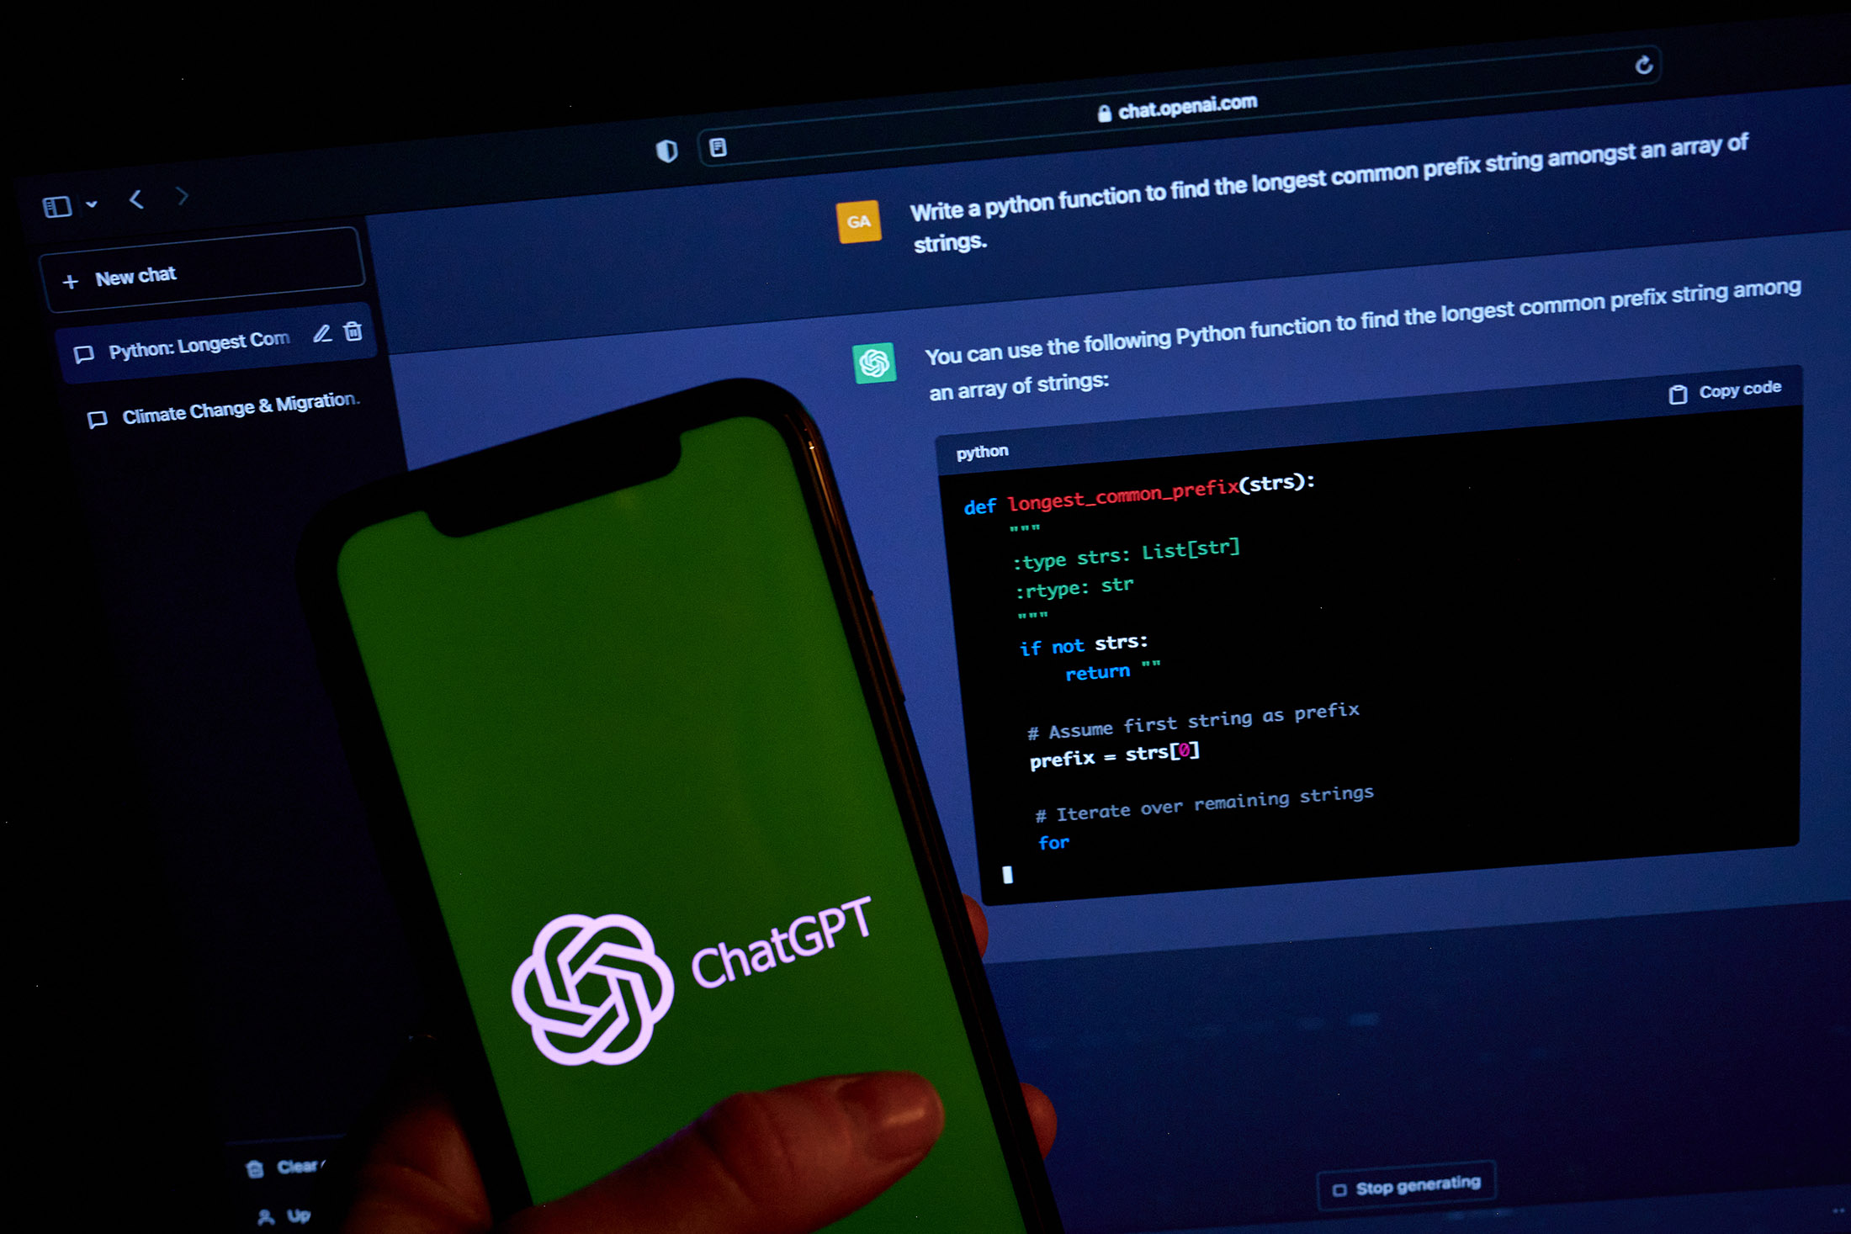Click the OpenAI icon in chat response
The width and height of the screenshot is (1851, 1234).
pos(874,361)
